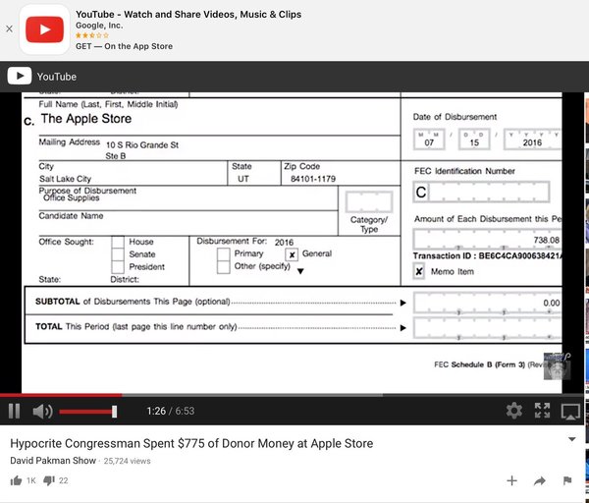This screenshot has height=503, width=589.
Task: Click the app rating stars
Action: (x=92, y=35)
